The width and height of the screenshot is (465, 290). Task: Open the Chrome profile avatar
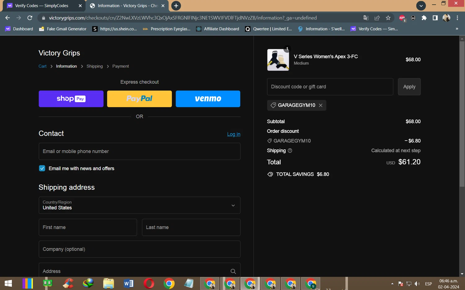pos(446,18)
